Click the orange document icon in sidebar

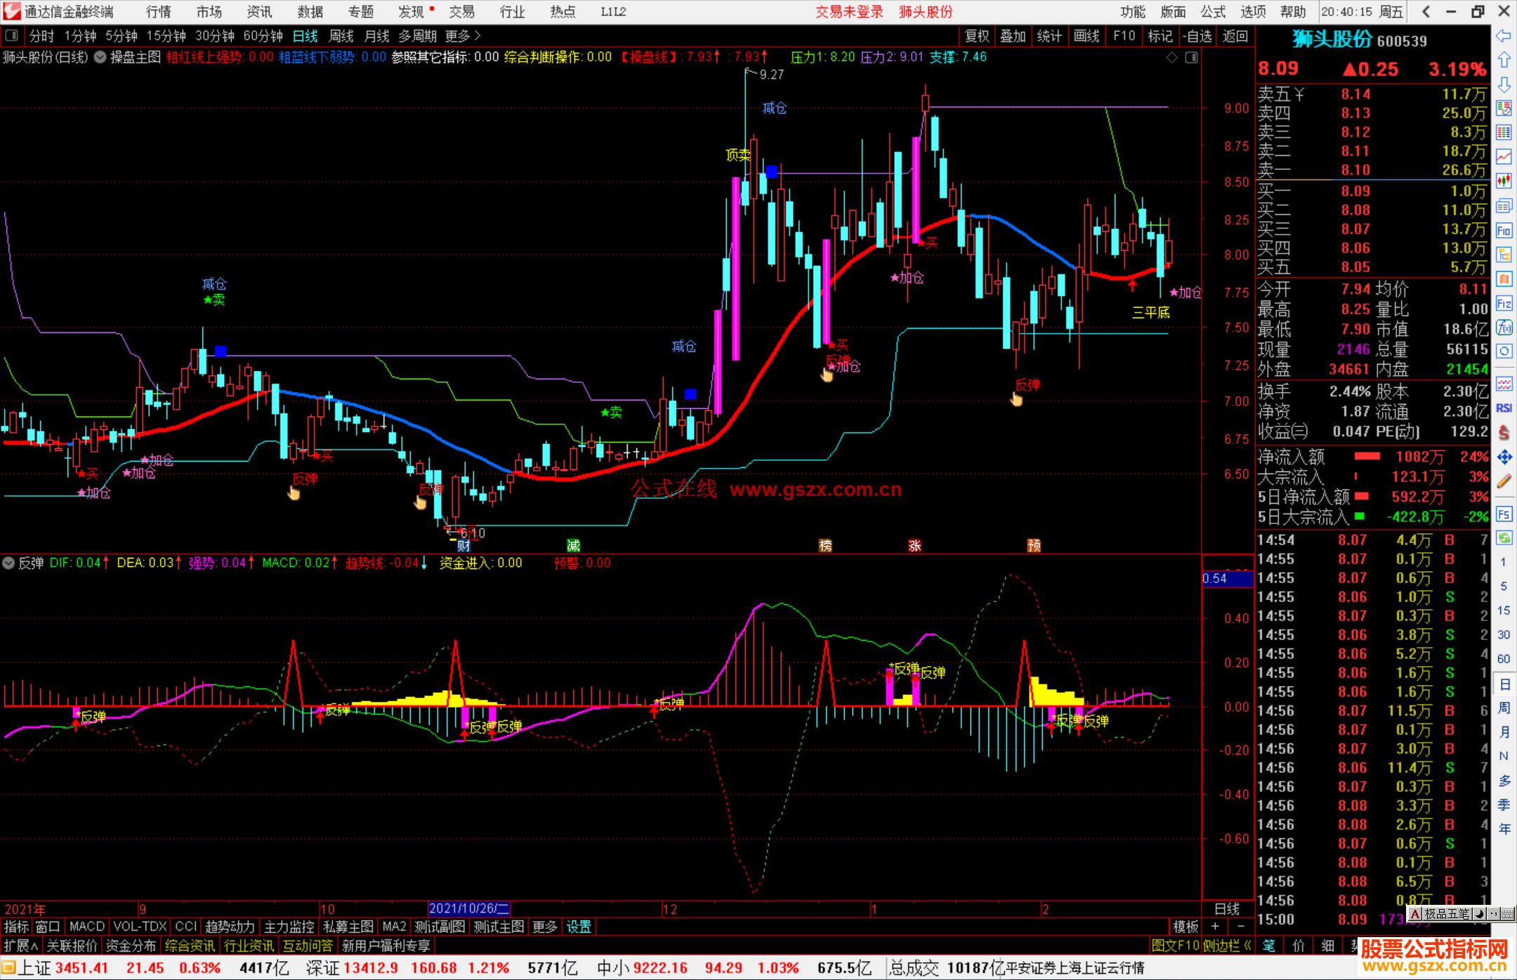[x=1504, y=279]
